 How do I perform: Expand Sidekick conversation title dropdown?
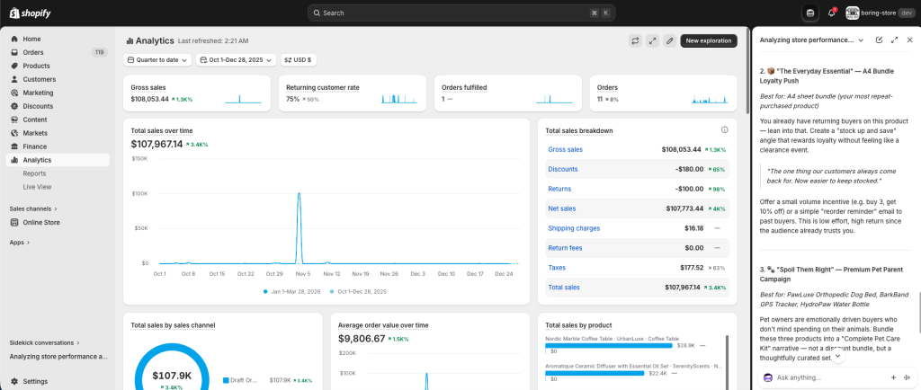pos(861,40)
